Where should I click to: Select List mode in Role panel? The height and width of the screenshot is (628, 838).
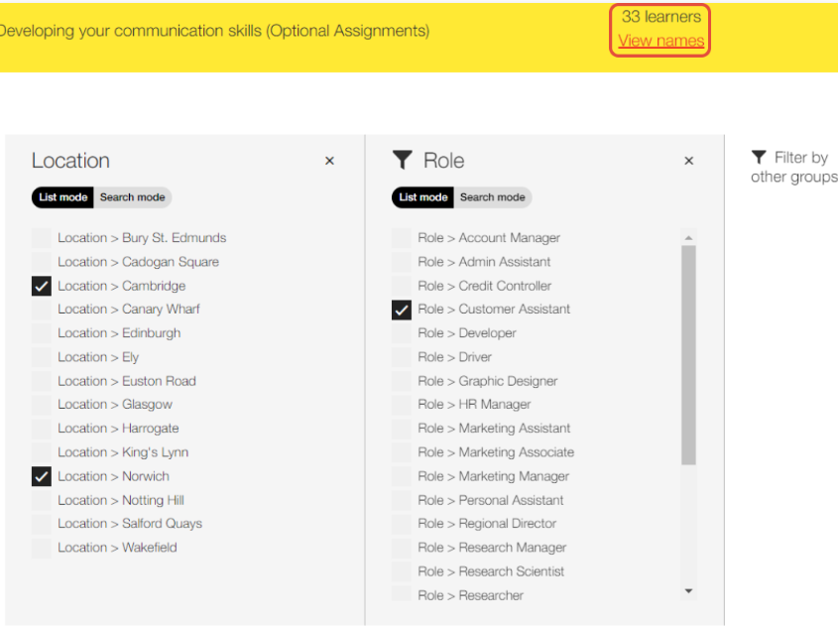(x=422, y=197)
